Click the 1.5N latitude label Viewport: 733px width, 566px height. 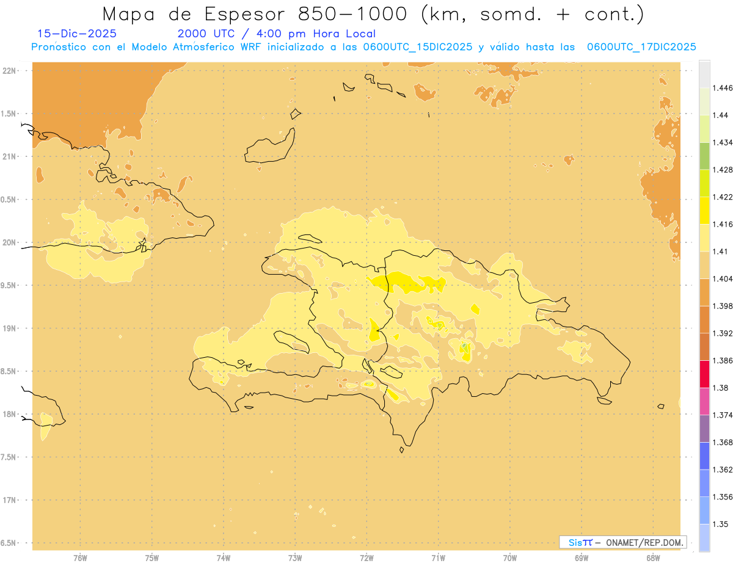click(x=9, y=114)
